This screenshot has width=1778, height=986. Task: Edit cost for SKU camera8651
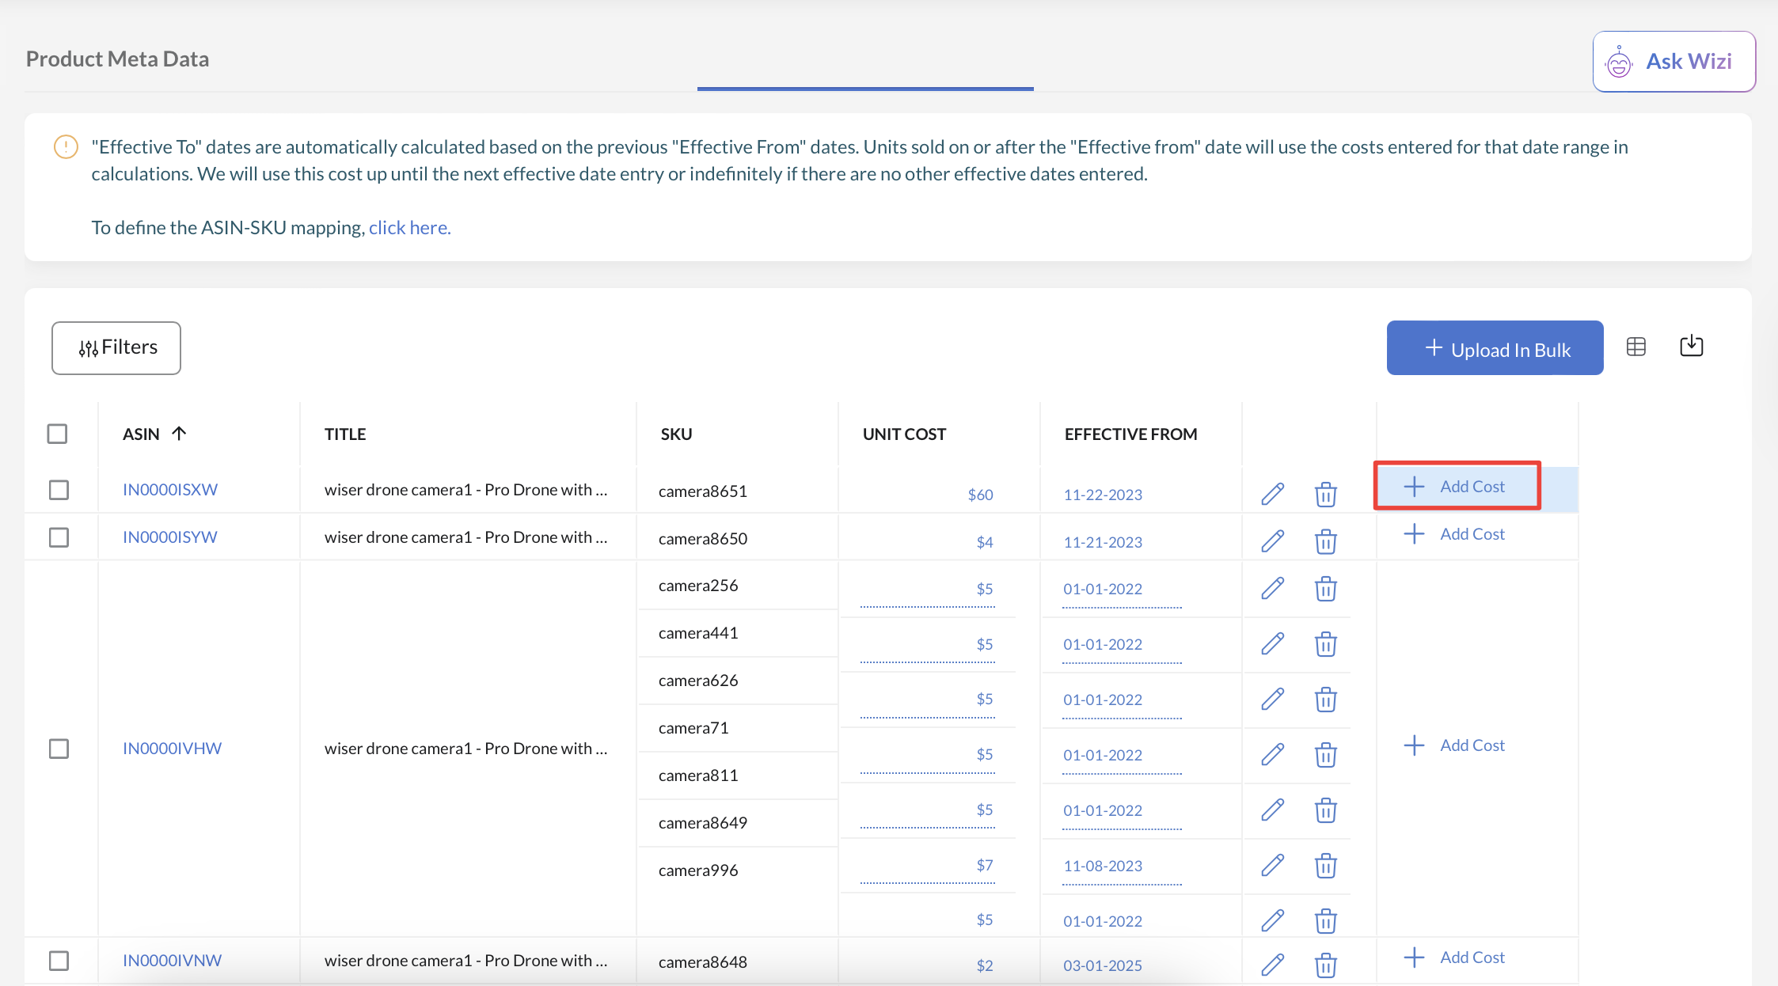pyautogui.click(x=1272, y=494)
